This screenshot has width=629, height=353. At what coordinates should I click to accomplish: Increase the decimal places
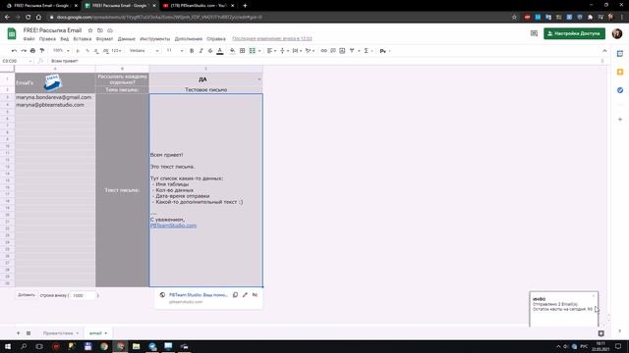[x=105, y=51]
